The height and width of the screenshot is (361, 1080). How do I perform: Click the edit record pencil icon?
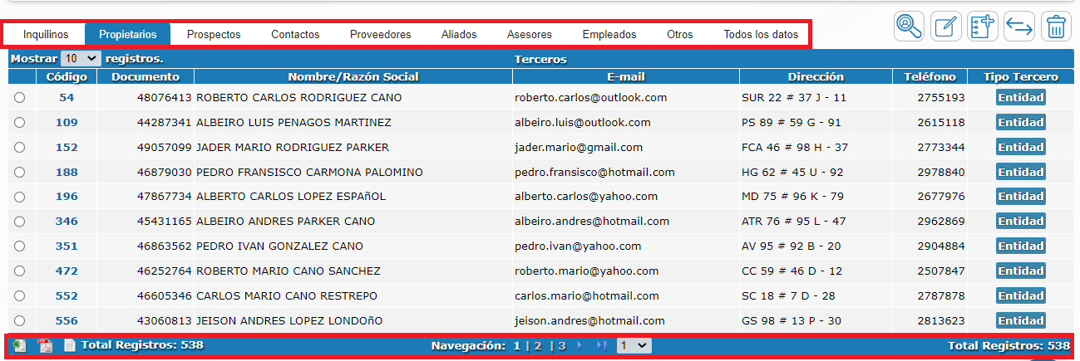point(945,27)
